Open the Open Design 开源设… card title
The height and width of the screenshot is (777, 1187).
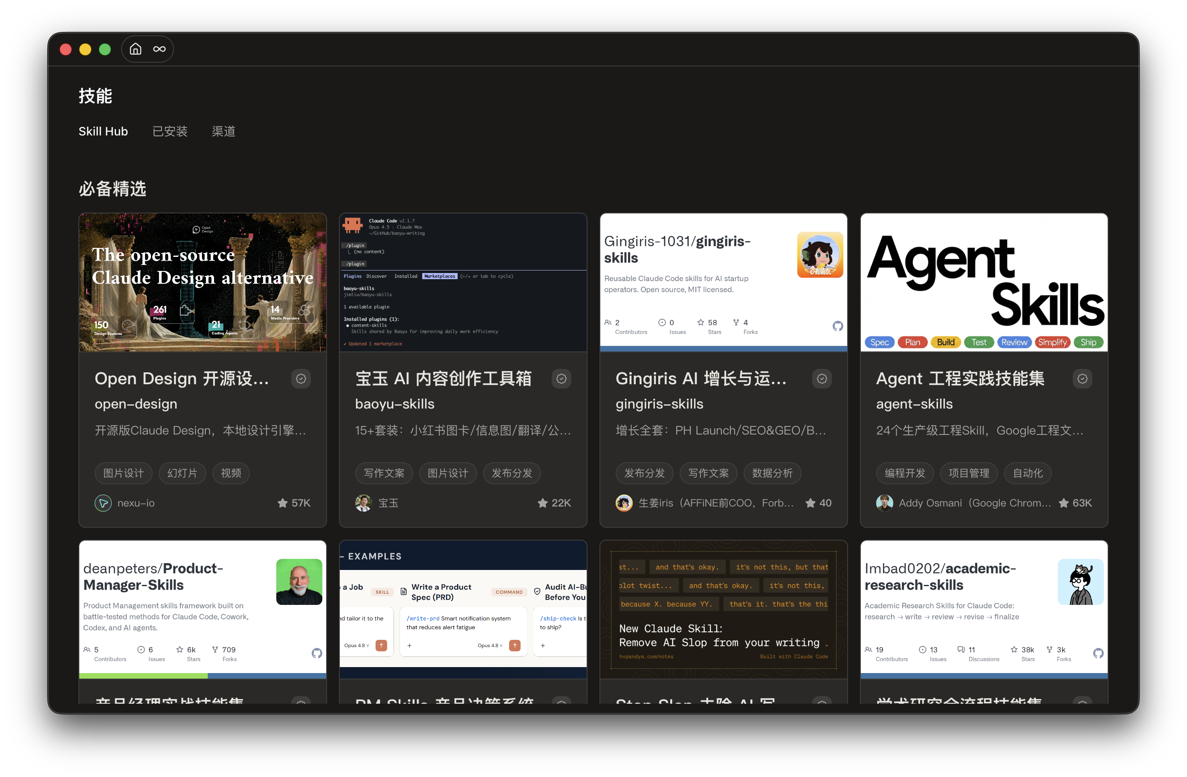pos(182,379)
